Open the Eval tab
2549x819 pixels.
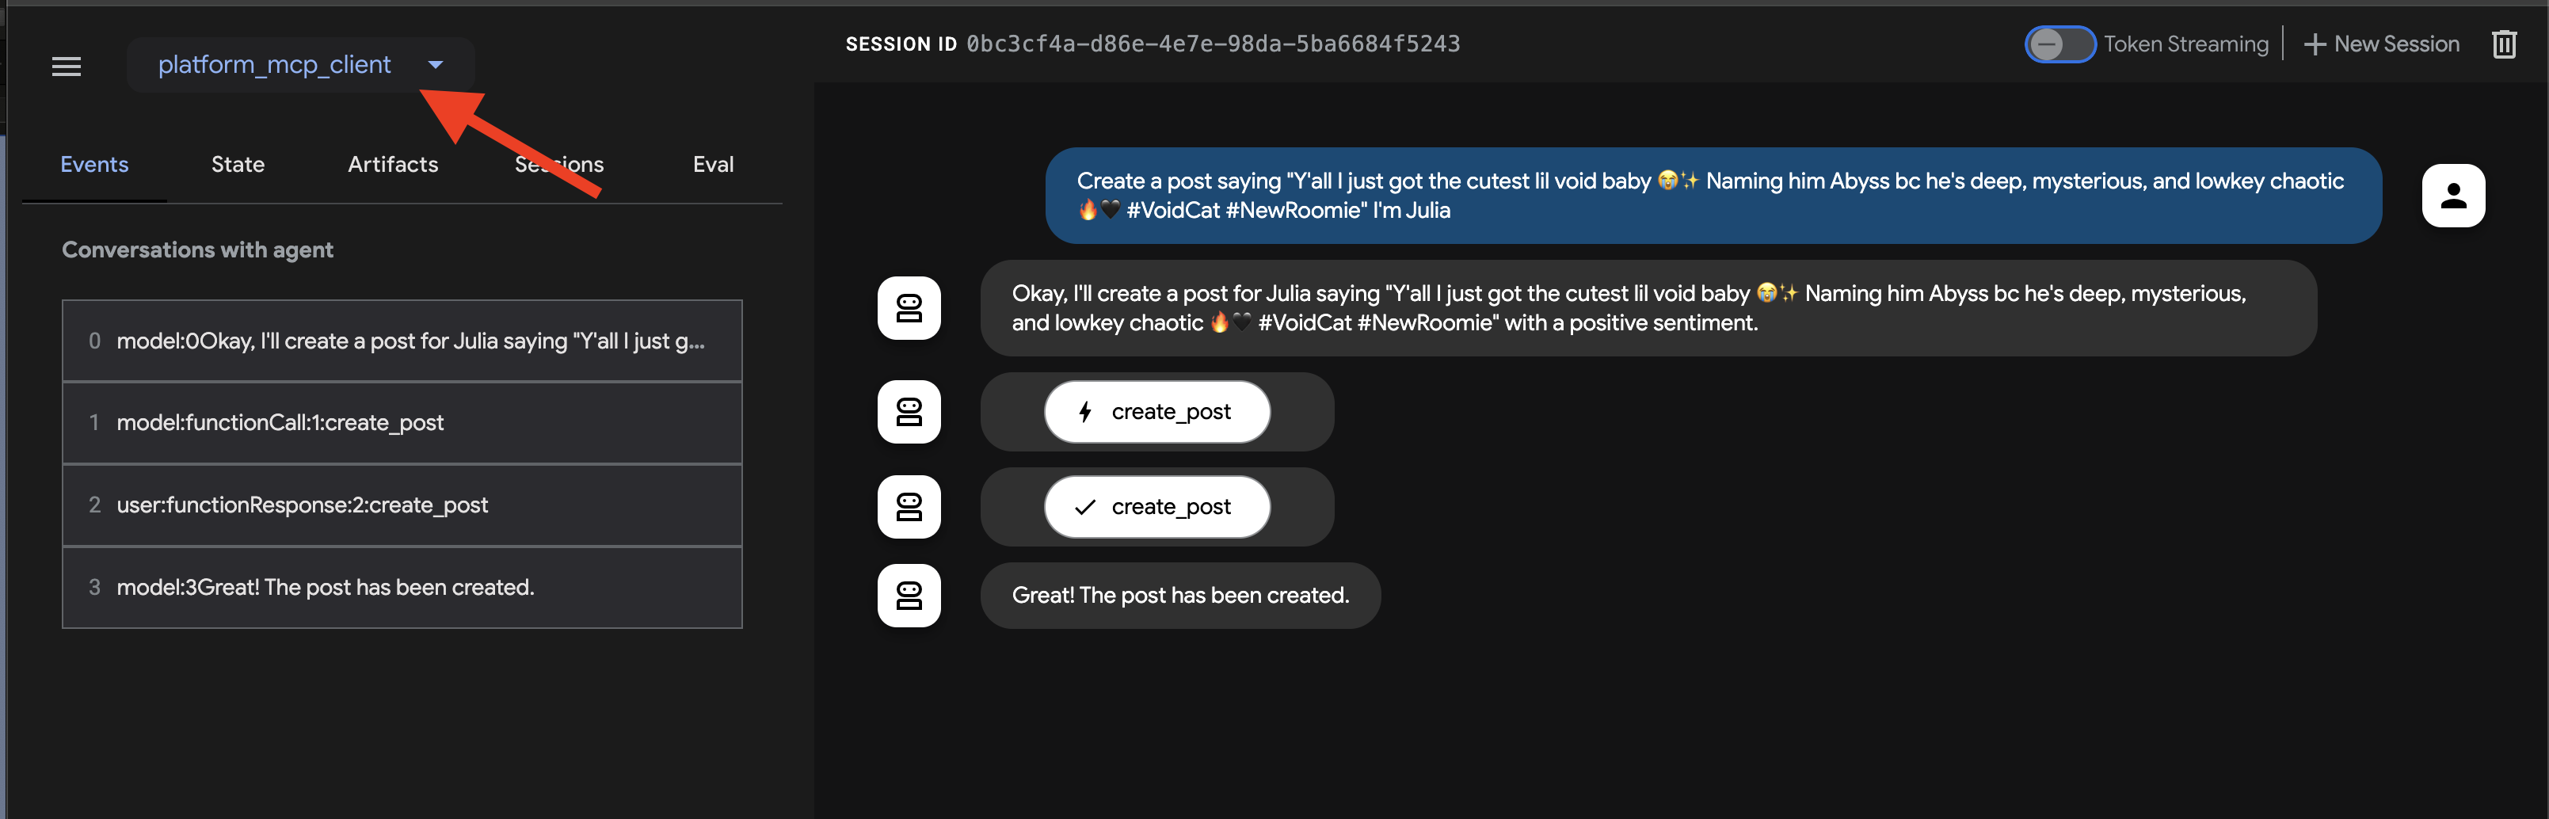click(x=712, y=164)
